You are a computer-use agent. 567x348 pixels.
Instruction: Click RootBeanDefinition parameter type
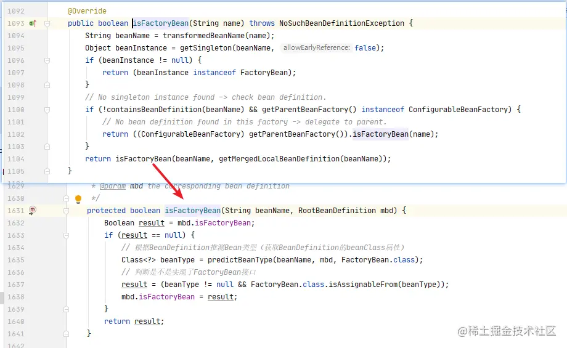(x=337, y=211)
